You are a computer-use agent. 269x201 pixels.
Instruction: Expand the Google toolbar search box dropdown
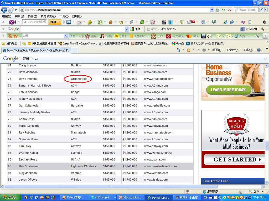tap(127, 29)
